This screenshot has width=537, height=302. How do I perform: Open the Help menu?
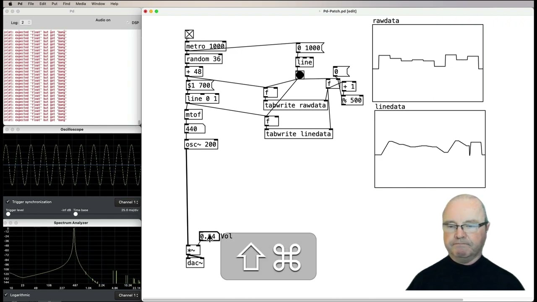pyautogui.click(x=114, y=4)
